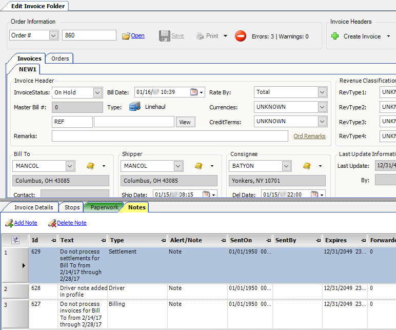
Task: Click the grid column chooser icon
Action: coord(15,240)
